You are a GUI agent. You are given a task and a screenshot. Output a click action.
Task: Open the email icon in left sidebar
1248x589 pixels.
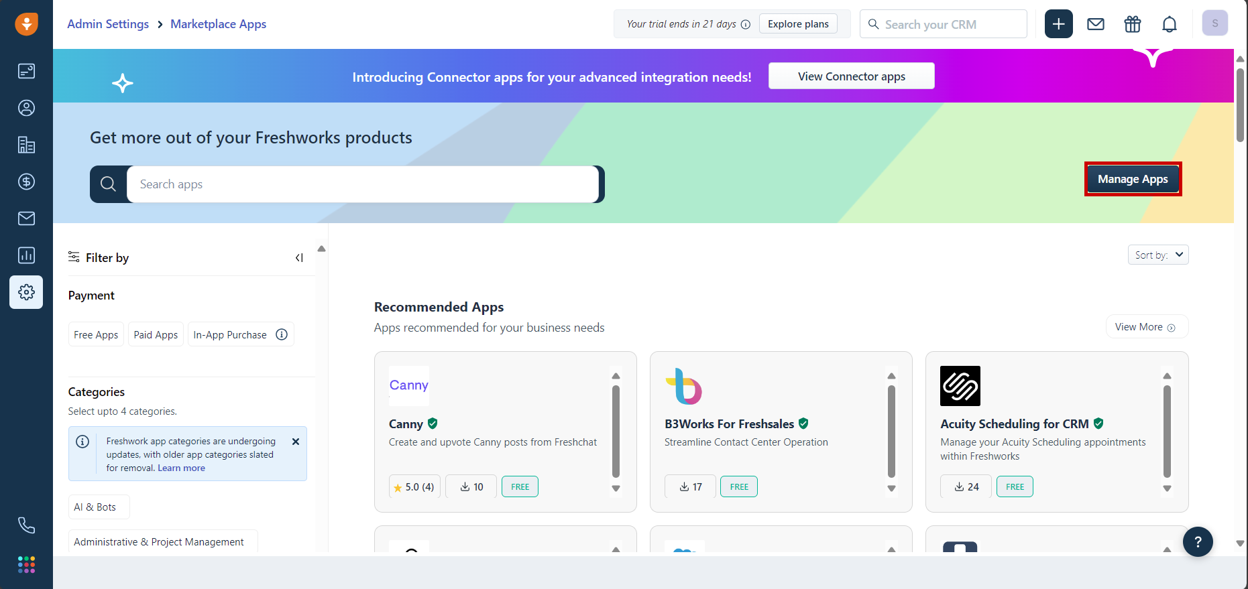tap(26, 218)
